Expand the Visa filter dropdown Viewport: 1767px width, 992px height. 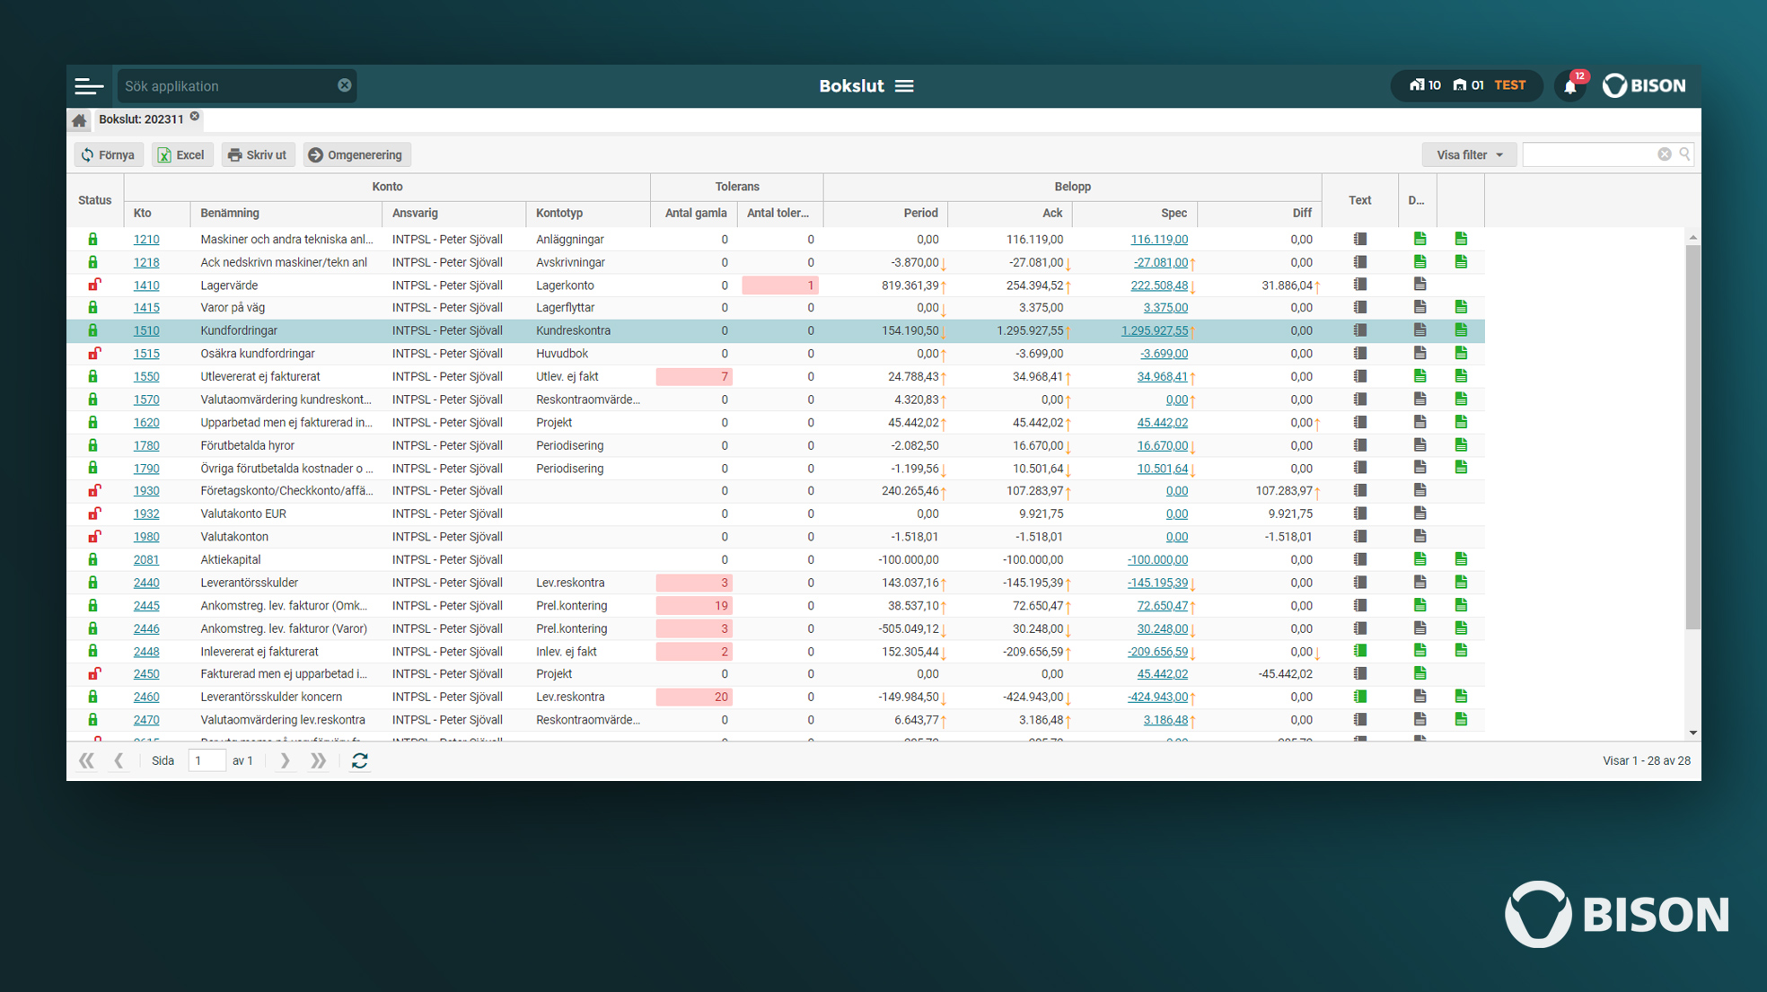tap(1469, 155)
